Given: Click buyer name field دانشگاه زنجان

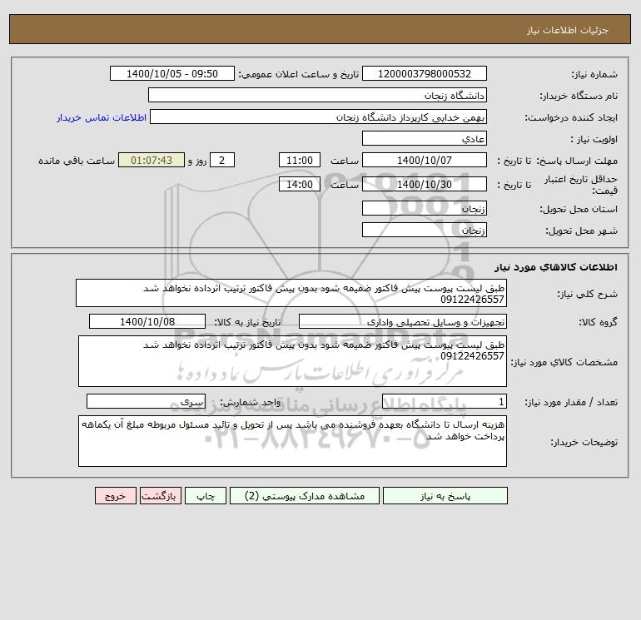Looking at the screenshot, I should (317, 95).
